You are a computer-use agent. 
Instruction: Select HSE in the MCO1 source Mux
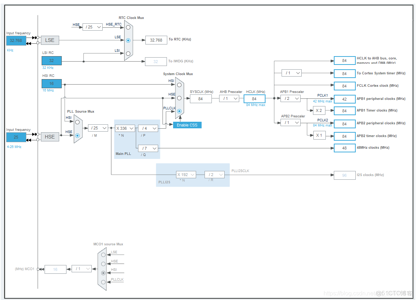(103, 263)
